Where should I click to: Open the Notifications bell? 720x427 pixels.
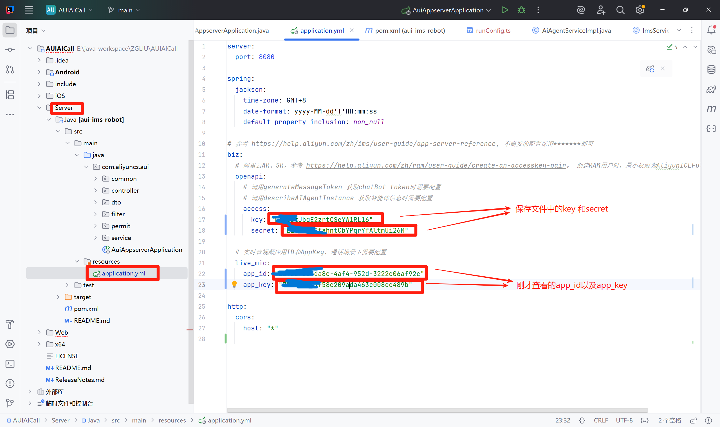pyautogui.click(x=711, y=30)
